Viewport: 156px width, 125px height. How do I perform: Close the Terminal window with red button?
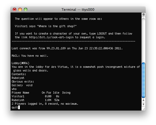click(15, 10)
